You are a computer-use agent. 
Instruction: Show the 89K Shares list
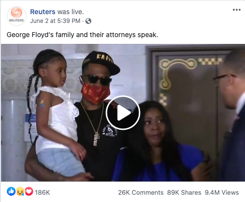(184, 193)
